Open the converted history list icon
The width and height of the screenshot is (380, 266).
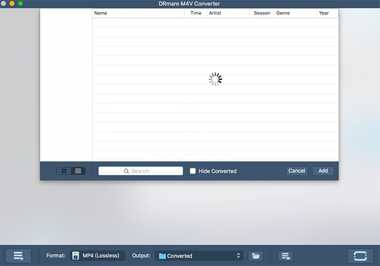click(x=286, y=256)
